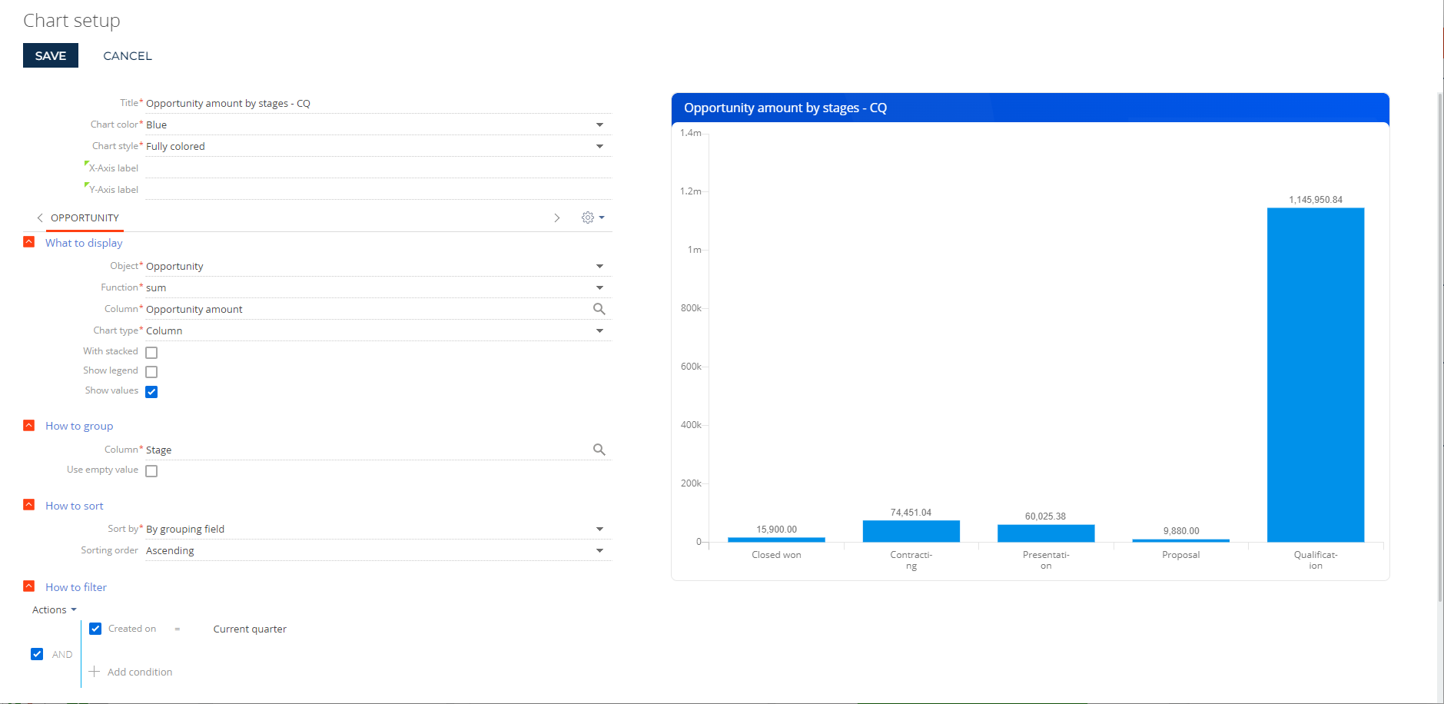Select the OPPORTUNITY series tab
The image size is (1444, 704).
(x=85, y=218)
